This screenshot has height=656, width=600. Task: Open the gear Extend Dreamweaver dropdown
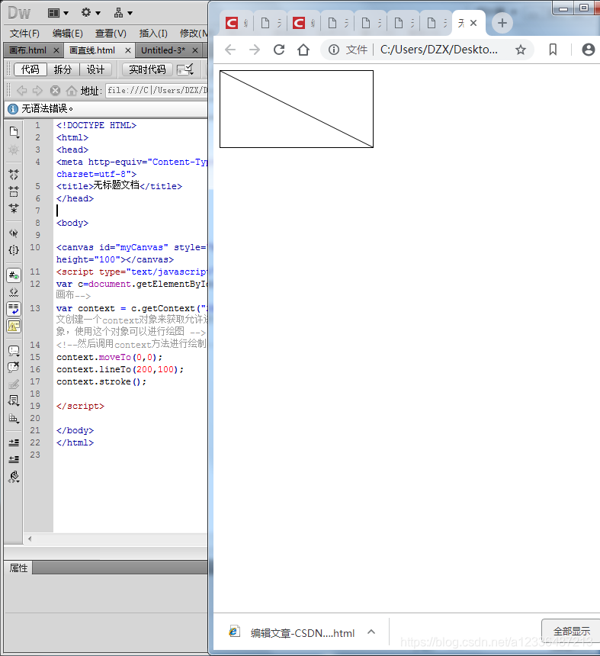91,13
